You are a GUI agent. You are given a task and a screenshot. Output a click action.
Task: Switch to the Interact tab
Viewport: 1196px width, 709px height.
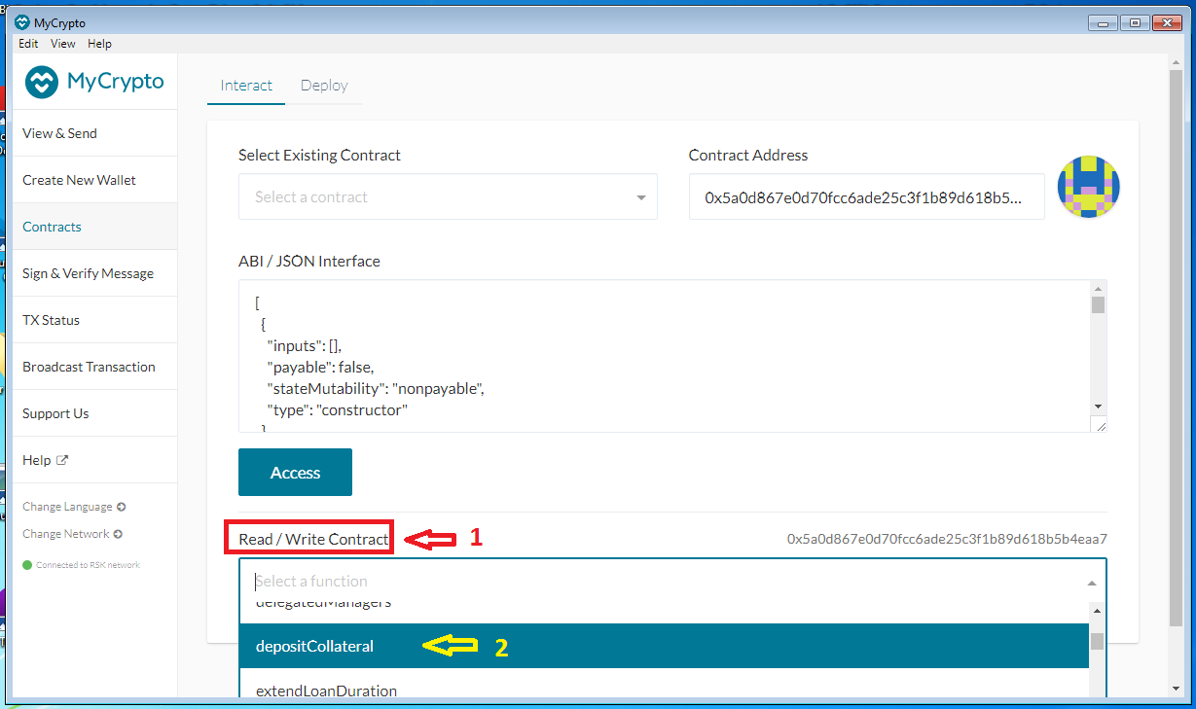click(x=246, y=86)
